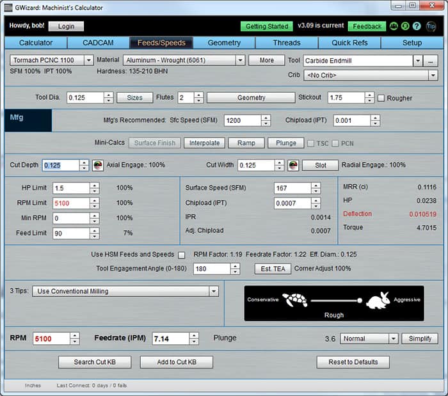The height and width of the screenshot is (396, 448).
Task: Open tool browser with ellipsis button
Action: point(431,60)
